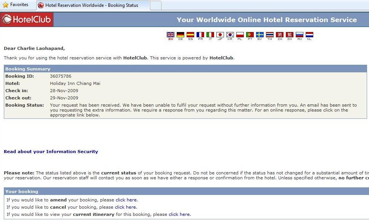Click here link to view current itinerary

179,214
